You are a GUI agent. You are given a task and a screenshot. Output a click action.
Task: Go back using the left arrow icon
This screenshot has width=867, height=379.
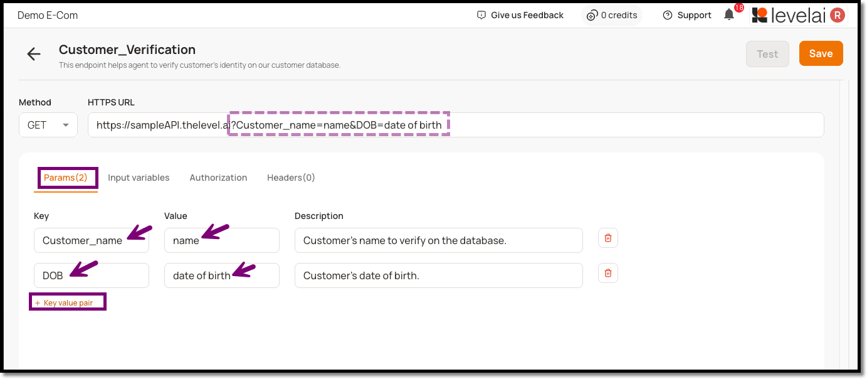coord(34,54)
